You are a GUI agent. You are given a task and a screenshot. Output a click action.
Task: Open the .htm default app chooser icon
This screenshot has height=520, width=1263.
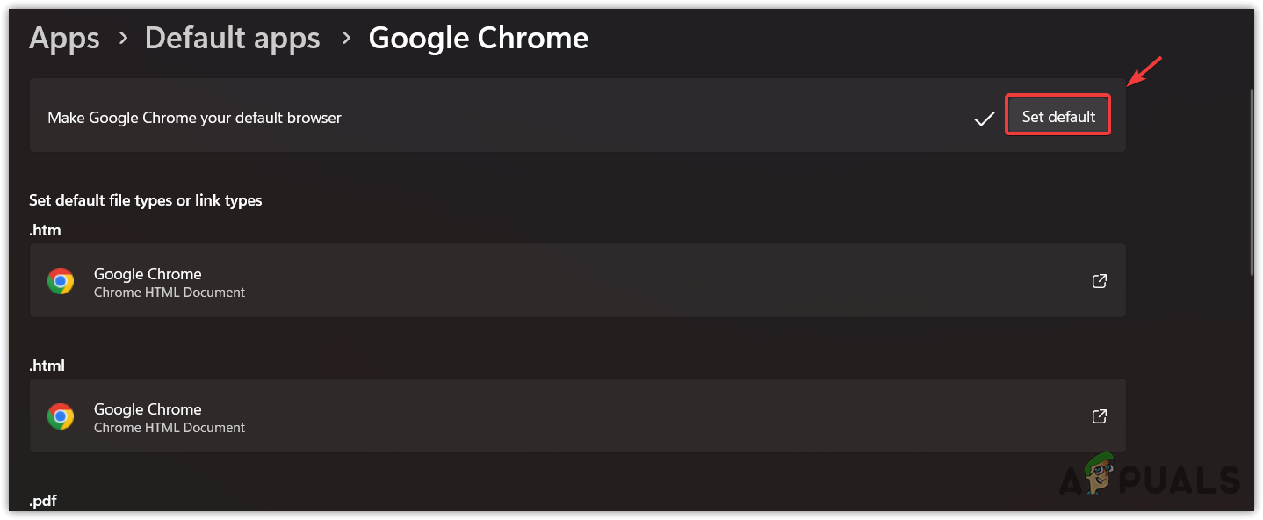(x=1099, y=281)
